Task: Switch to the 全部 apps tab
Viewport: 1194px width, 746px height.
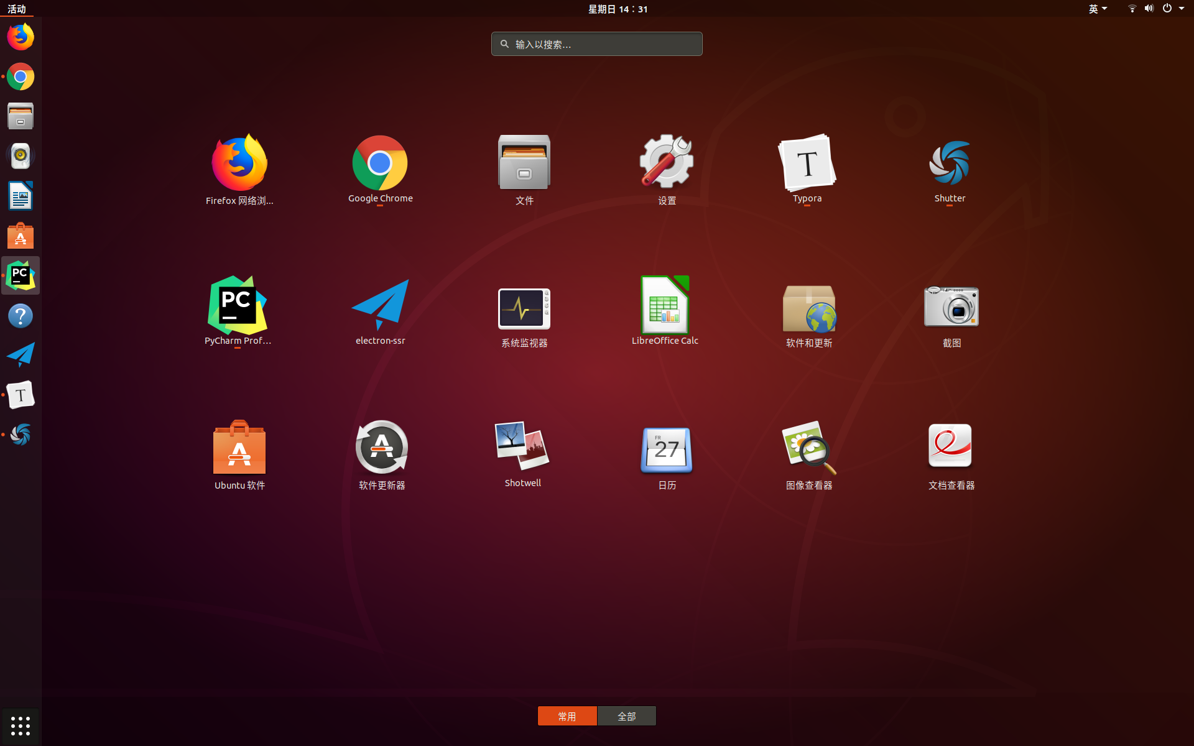Action: pyautogui.click(x=626, y=716)
